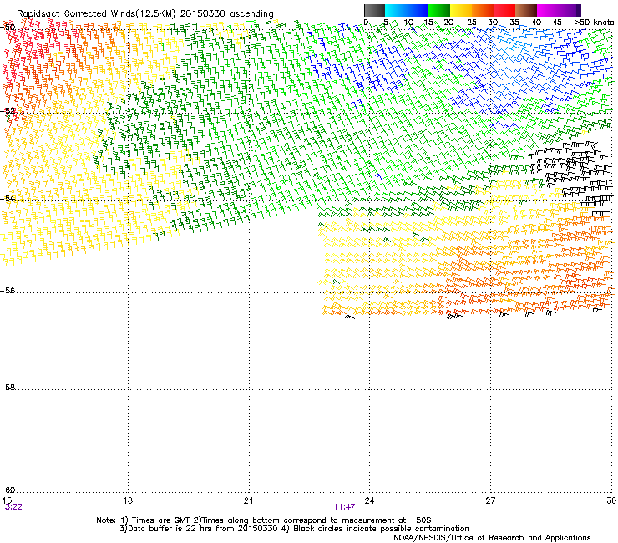Viewport: 618px width, 543px height.
Task: Click the legend scale label '35'
Action: [514, 23]
